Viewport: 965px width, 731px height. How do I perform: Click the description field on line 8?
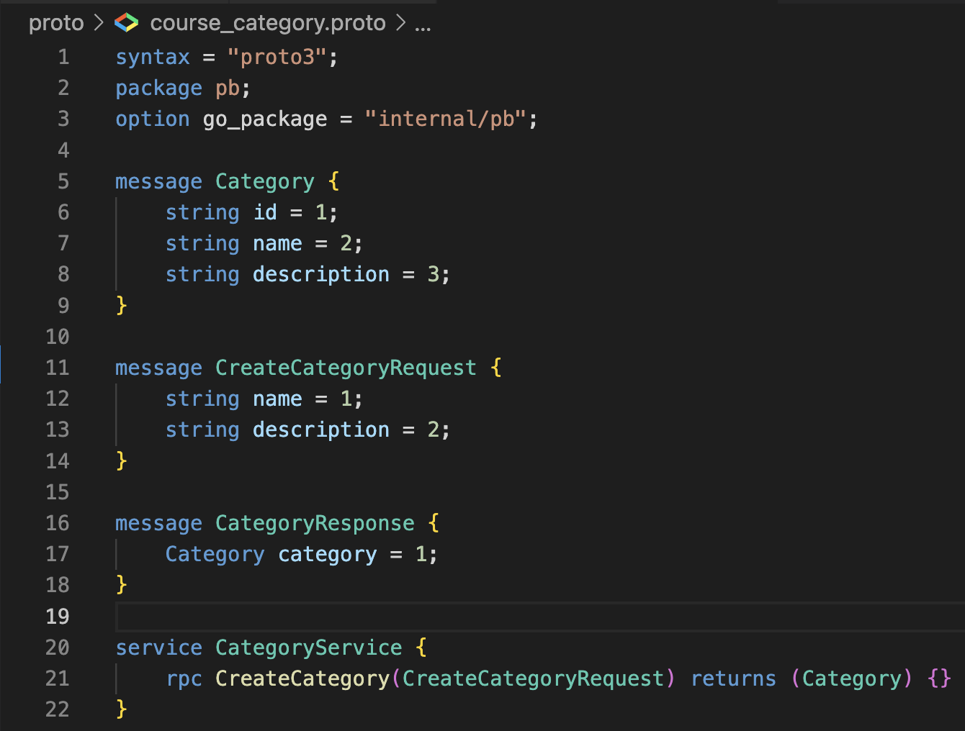(320, 273)
